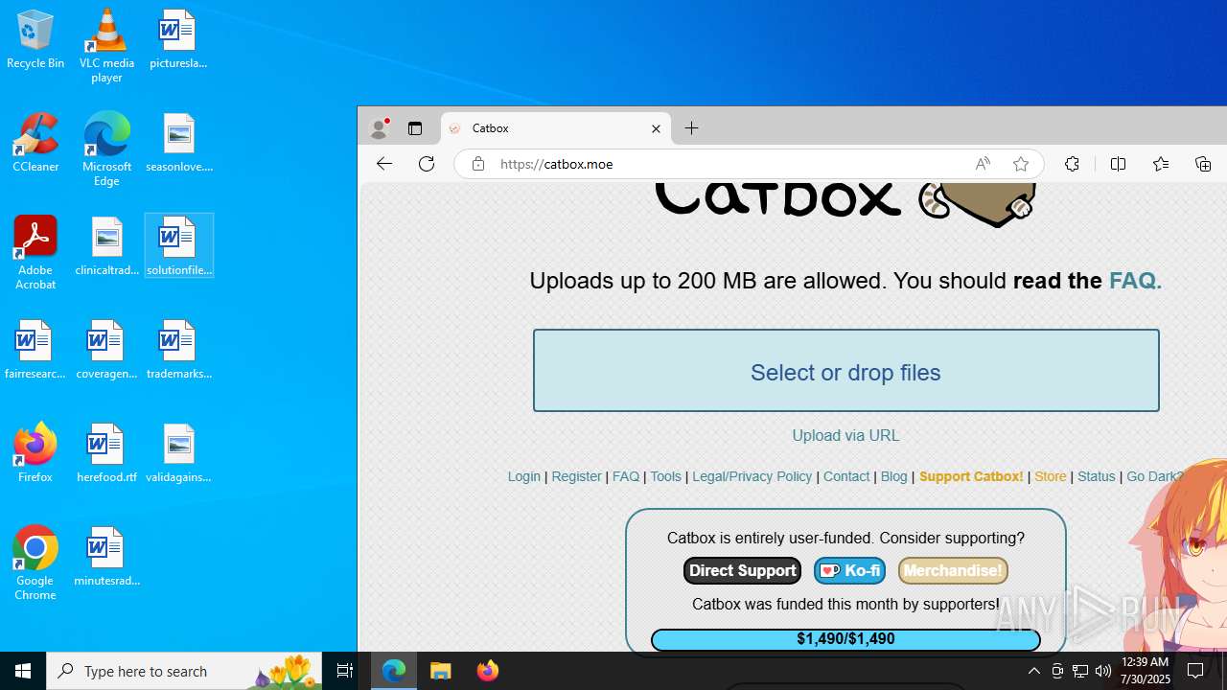Screen dimensions: 1227x690
Task: View site information lock icon
Action: tap(478, 164)
